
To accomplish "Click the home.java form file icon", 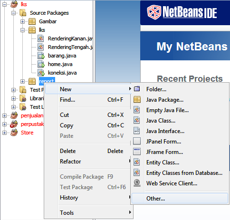I will 41,64.
